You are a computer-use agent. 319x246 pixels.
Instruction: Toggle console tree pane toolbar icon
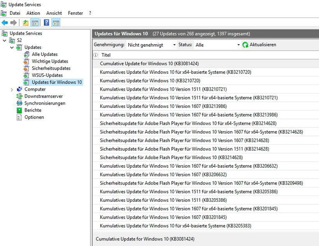pos(35,23)
